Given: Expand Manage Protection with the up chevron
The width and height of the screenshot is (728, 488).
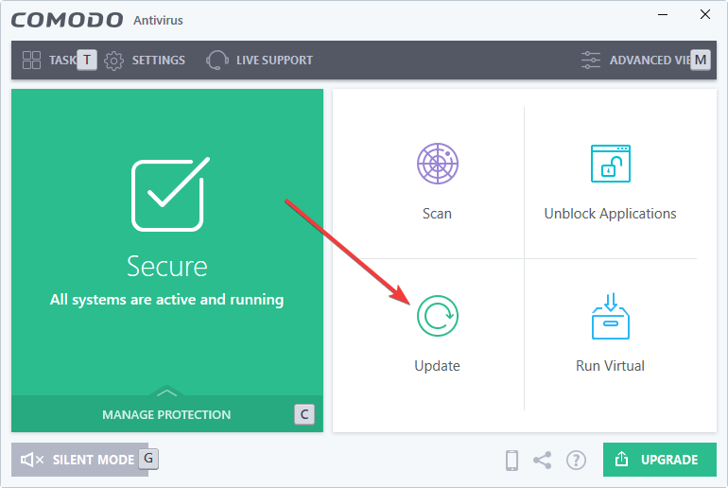Looking at the screenshot, I should point(166,392).
